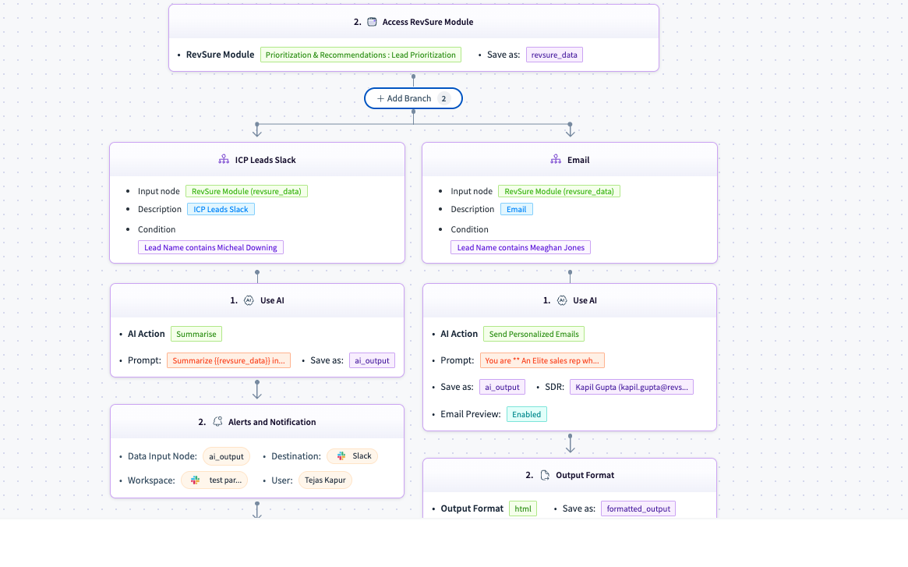The height and width of the screenshot is (567, 908).
Task: Open the Email branch header
Action: click(570, 159)
